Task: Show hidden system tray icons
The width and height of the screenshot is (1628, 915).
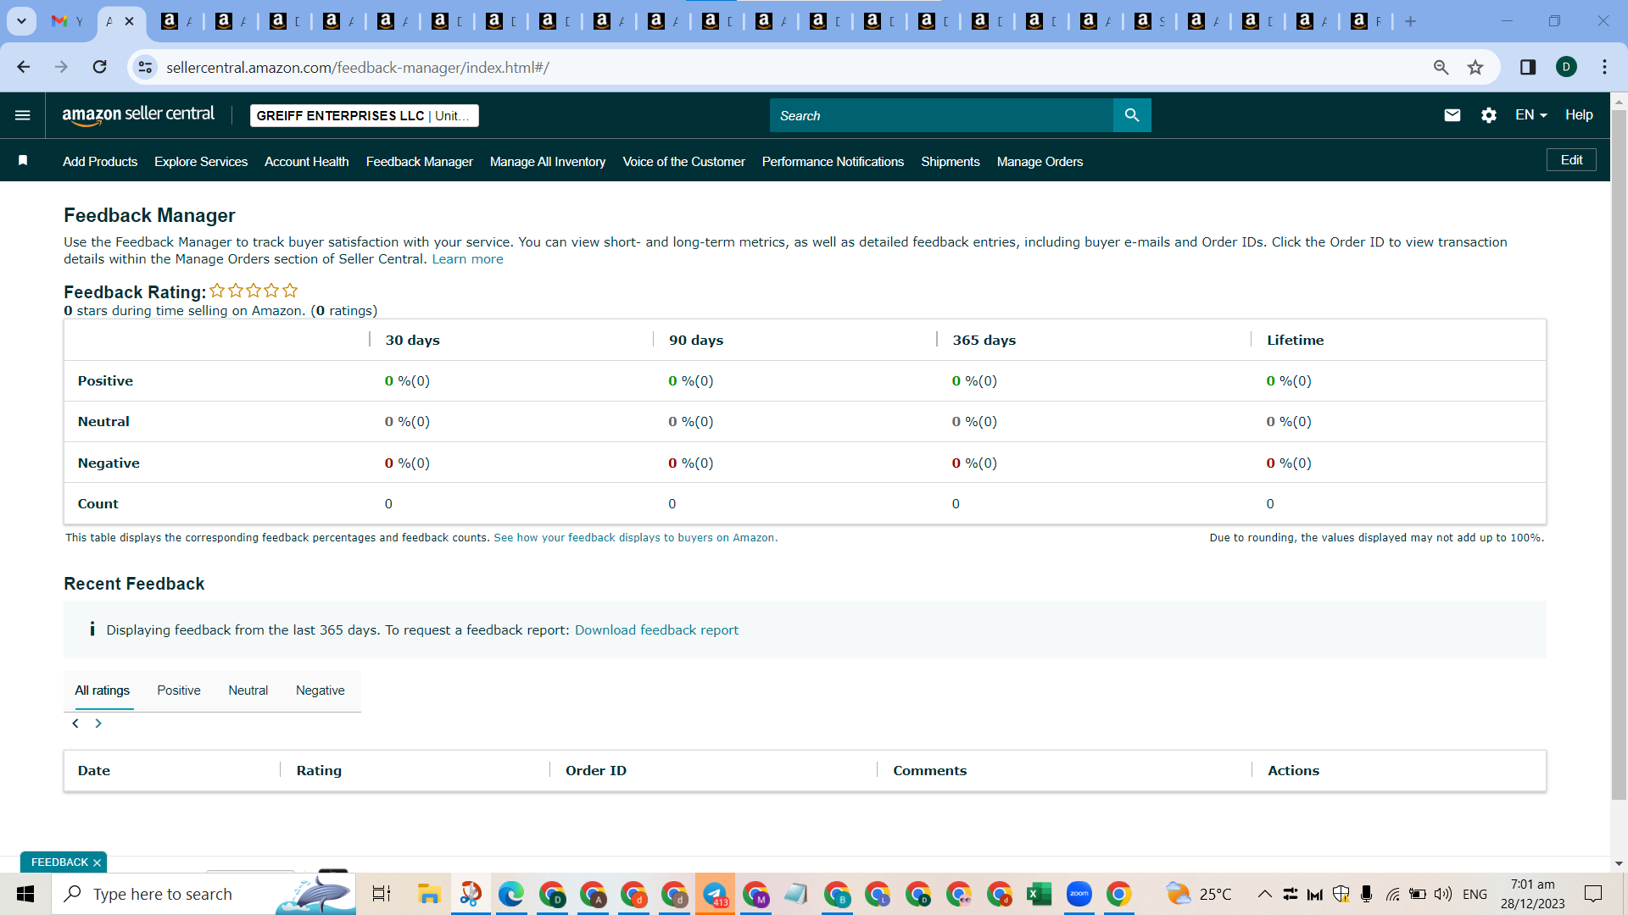Action: (x=1264, y=894)
